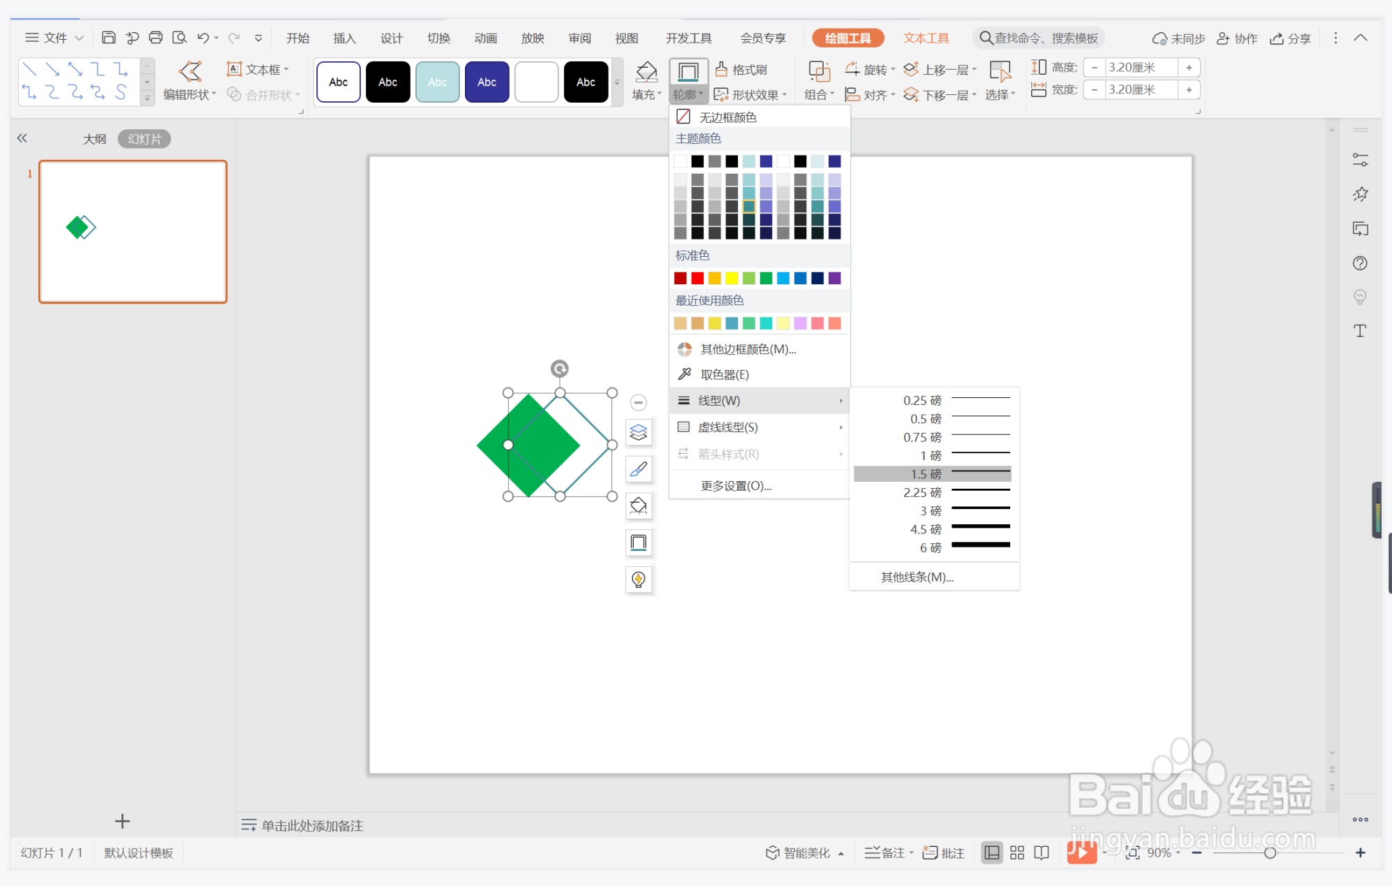Choose 2.25 pt line weight

[933, 492]
